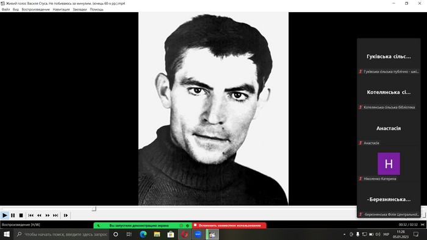The width and height of the screenshot is (427, 240).
Task: Launch Microsoft Edge from the taskbar
Action: (x=143, y=234)
